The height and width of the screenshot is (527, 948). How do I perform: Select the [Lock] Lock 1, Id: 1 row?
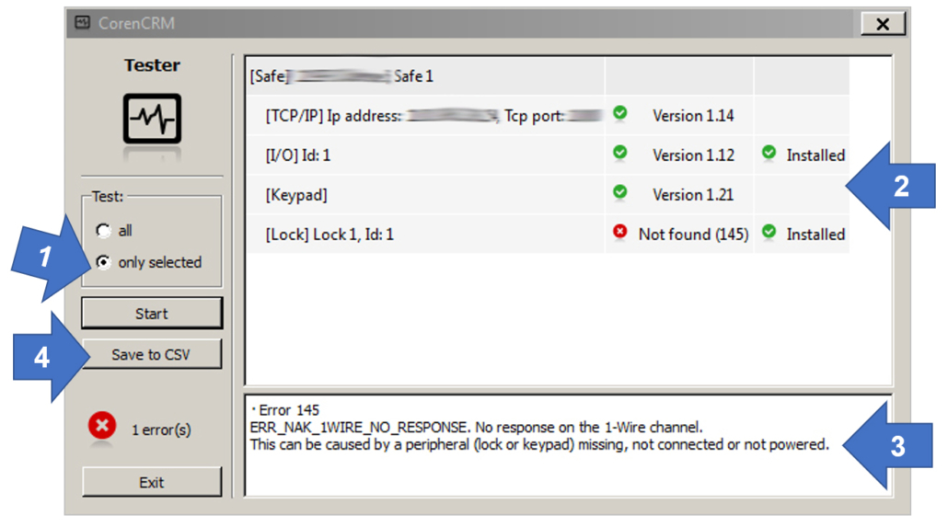pyautogui.click(x=547, y=234)
